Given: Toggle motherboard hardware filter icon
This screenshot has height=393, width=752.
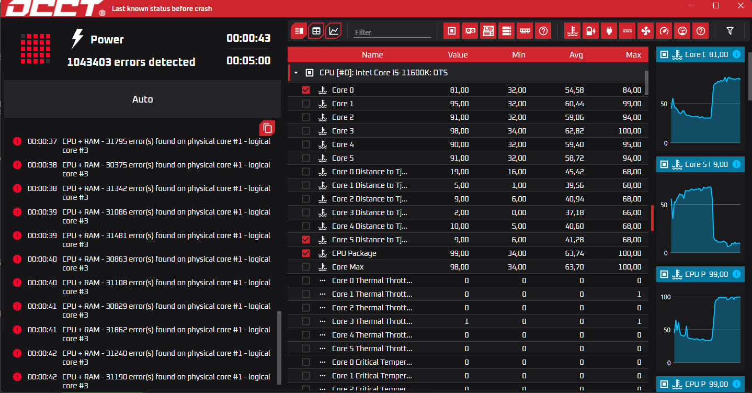Looking at the screenshot, I should click(488, 31).
